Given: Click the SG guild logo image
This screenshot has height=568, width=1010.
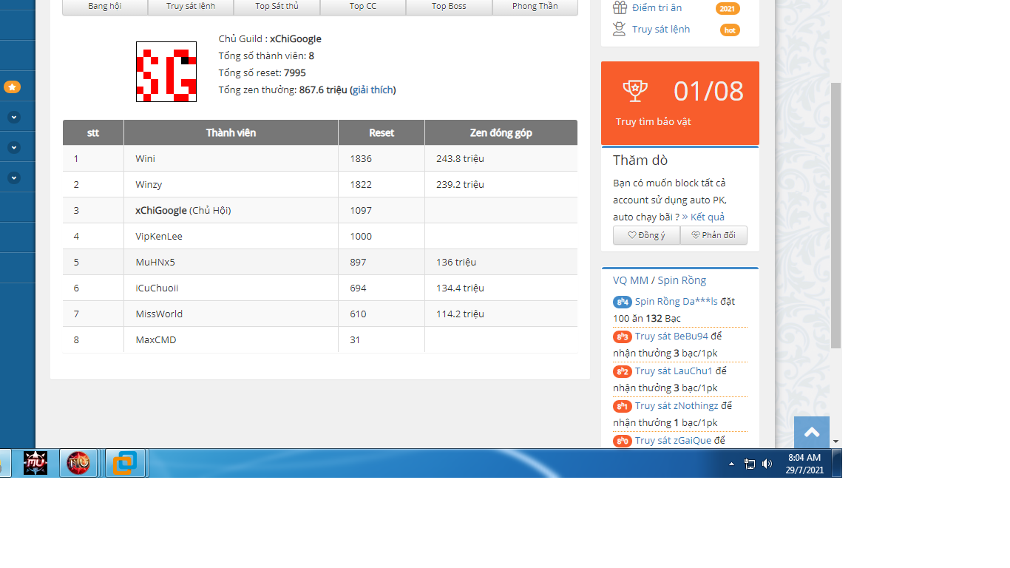Looking at the screenshot, I should (166, 72).
